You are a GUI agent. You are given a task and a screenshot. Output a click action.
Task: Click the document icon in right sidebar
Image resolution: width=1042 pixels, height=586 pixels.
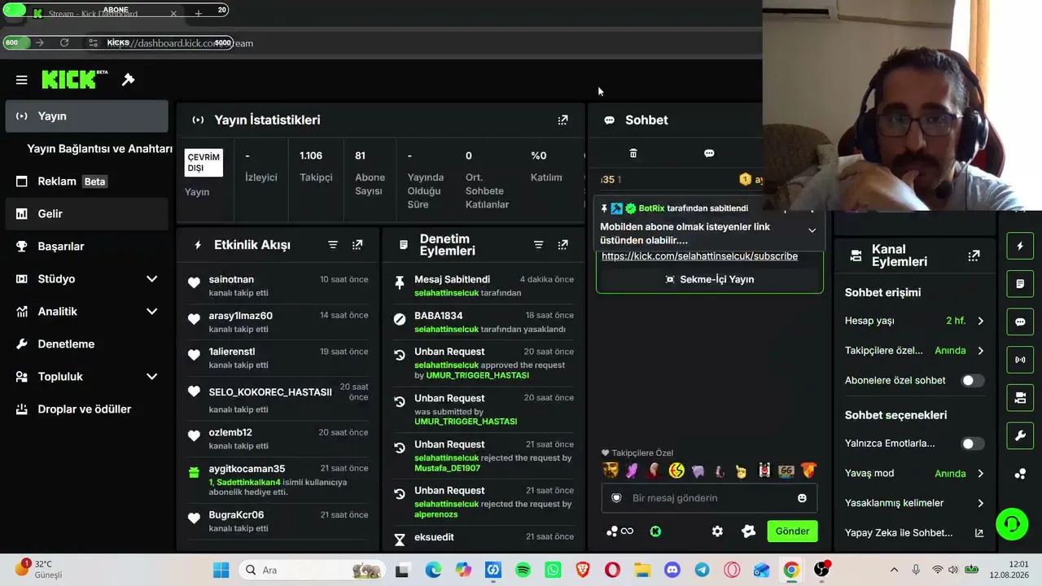[x=1020, y=284]
